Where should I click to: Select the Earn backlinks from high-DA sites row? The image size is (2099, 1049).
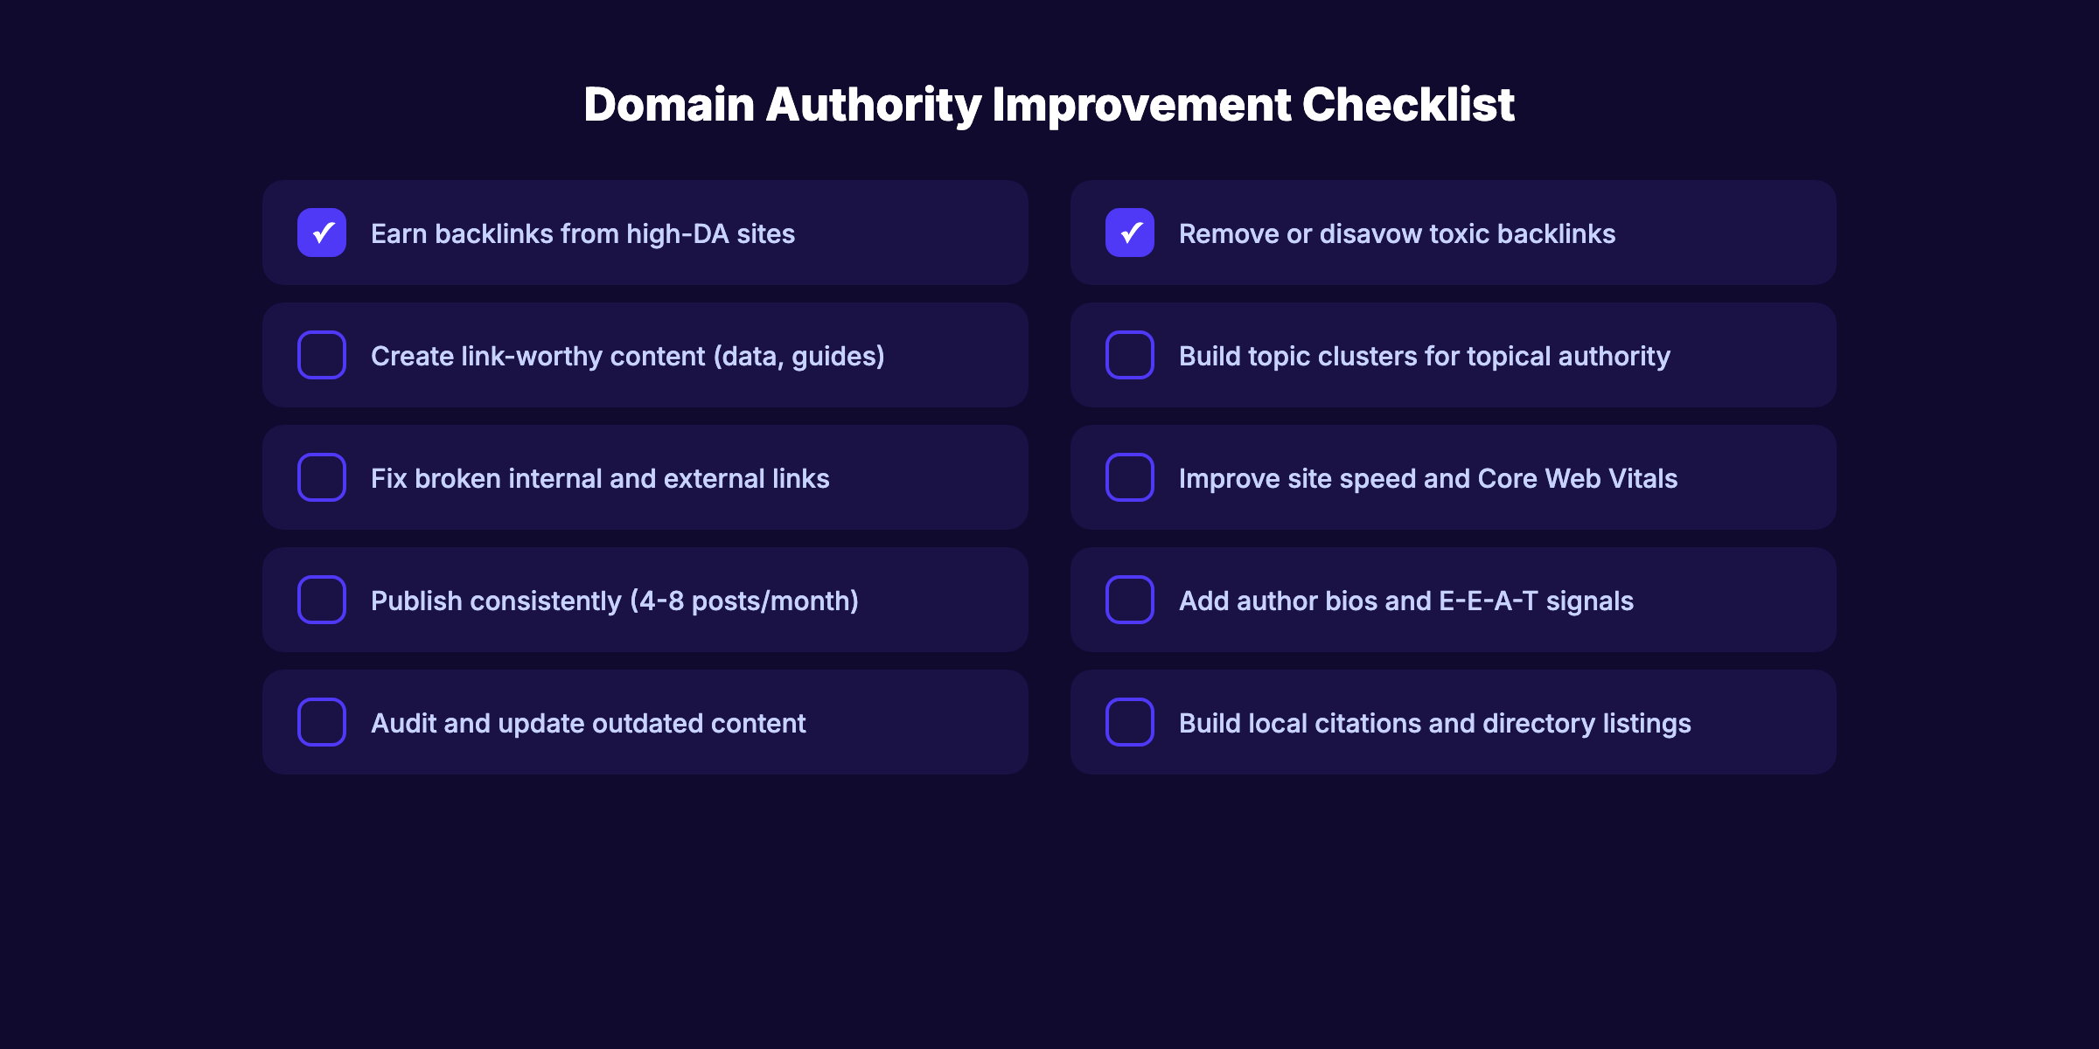pyautogui.click(x=645, y=233)
